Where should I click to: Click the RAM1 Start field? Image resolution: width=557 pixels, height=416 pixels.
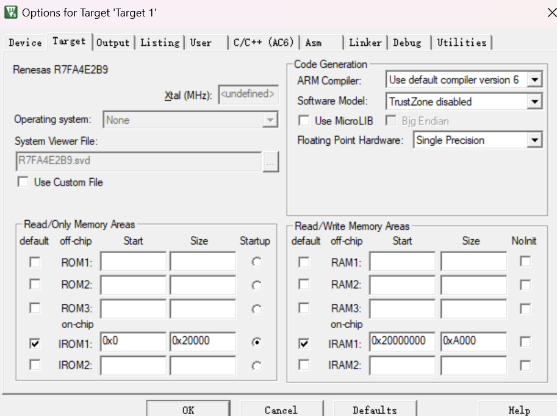coord(402,262)
